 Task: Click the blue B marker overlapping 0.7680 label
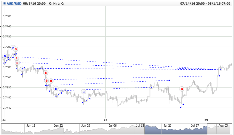point(13,48)
